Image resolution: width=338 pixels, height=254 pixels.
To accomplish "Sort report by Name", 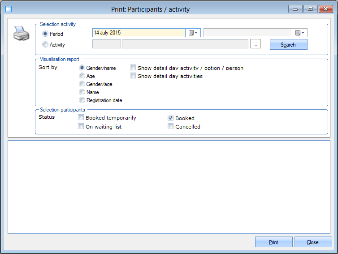I will tap(82, 92).
